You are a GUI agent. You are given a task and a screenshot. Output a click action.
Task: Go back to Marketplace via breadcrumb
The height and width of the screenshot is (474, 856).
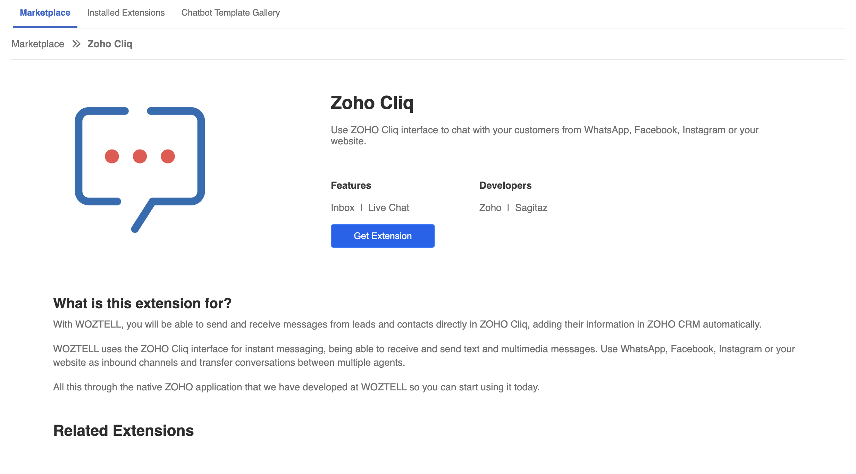pos(38,44)
